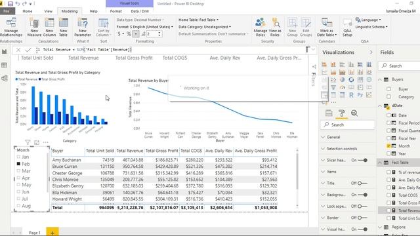
Task: Add a new page with plus button
Action: pyautogui.click(x=52, y=233)
